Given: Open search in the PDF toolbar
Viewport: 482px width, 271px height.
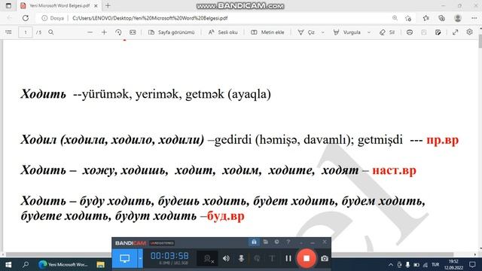Looking at the screenshot, I should (x=51, y=32).
